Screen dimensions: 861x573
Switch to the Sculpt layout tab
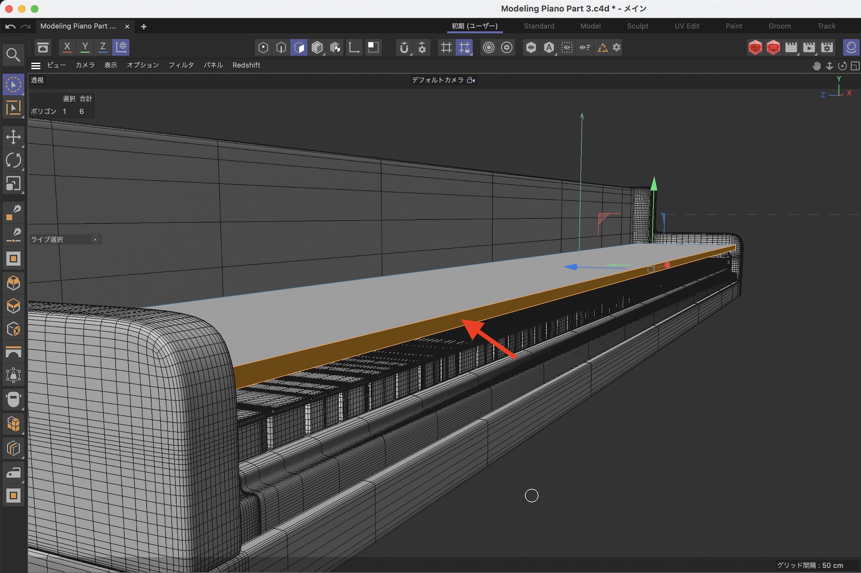[x=637, y=26]
